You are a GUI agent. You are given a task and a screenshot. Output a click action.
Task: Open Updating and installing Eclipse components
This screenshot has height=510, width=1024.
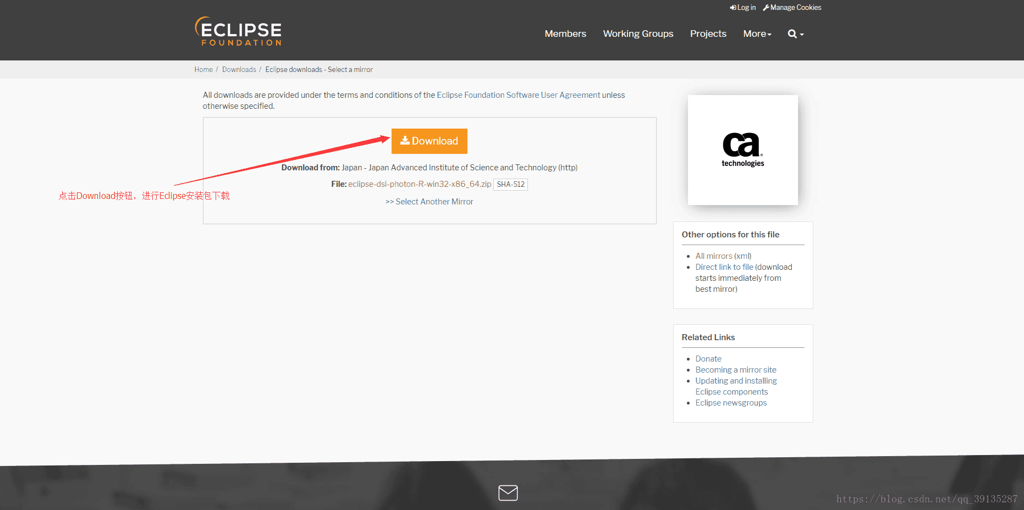(736, 386)
